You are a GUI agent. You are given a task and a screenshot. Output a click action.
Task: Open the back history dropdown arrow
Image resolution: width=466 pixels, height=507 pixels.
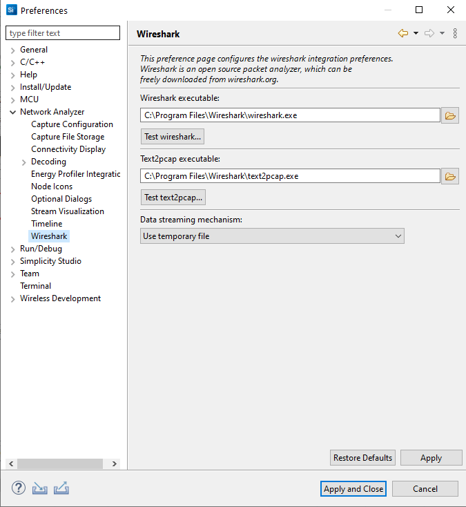pyautogui.click(x=416, y=33)
